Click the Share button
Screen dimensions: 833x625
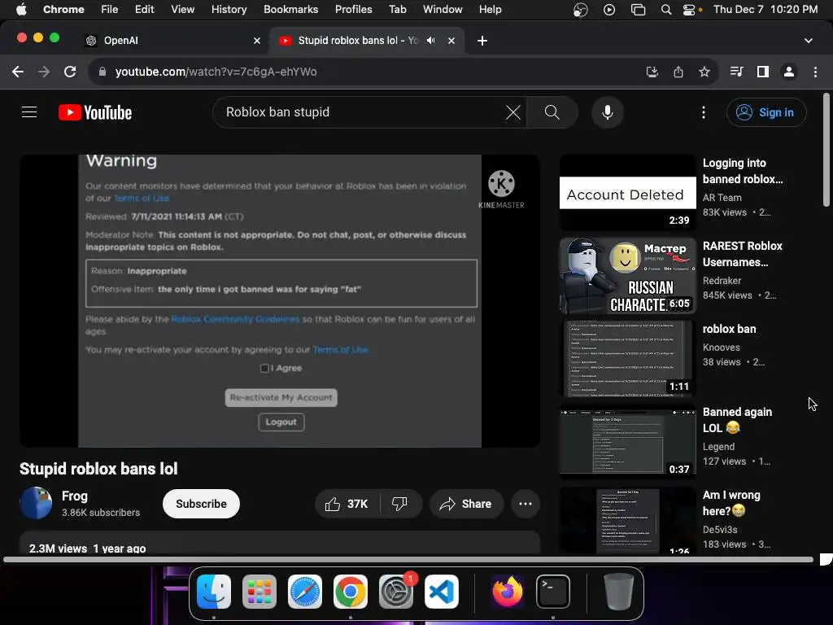pos(466,504)
